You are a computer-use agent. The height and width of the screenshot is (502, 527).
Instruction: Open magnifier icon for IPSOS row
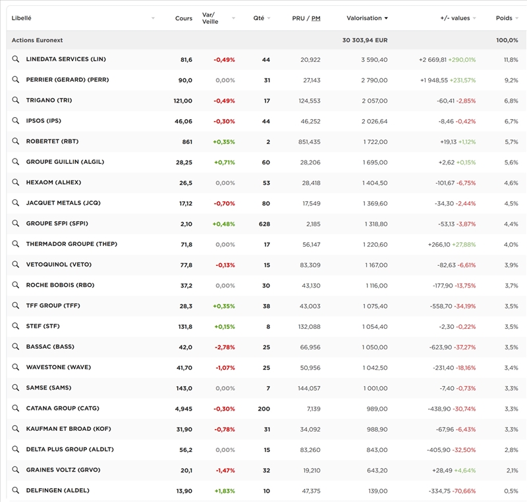[x=15, y=120]
